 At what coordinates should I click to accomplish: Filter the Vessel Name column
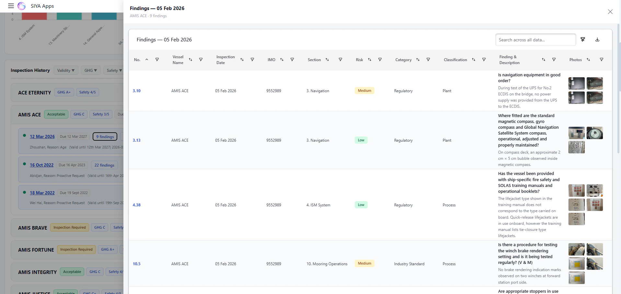(201, 60)
